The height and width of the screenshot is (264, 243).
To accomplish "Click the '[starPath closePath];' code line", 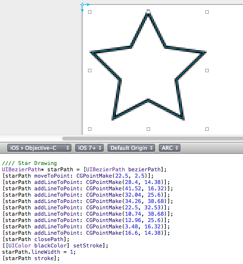I will [36, 239].
